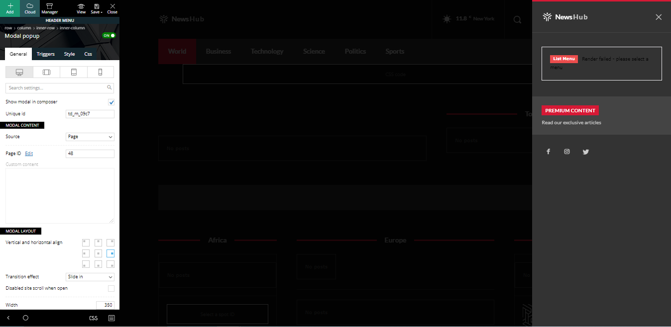This screenshot has height=327, width=671.
Task: Click the List Menu element badge
Action: (564, 59)
